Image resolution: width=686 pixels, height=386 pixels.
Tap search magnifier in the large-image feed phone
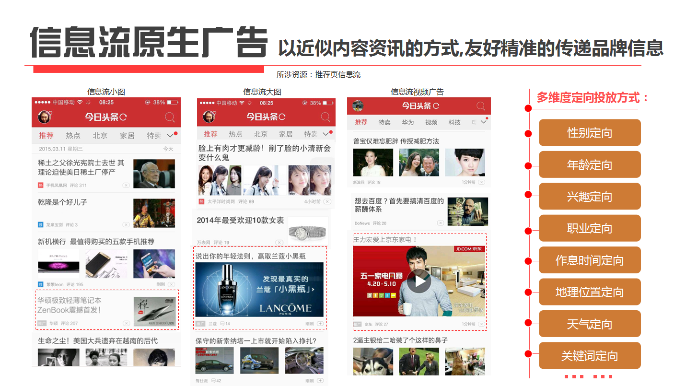click(326, 117)
